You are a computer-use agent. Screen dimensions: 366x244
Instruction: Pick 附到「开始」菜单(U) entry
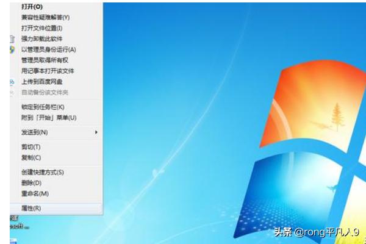click(49, 118)
